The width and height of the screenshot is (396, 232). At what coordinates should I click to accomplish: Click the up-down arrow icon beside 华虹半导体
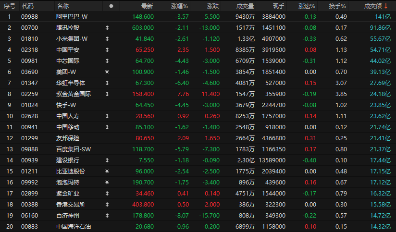pos(107,83)
